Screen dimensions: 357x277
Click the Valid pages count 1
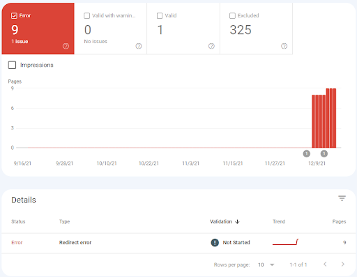click(x=160, y=30)
